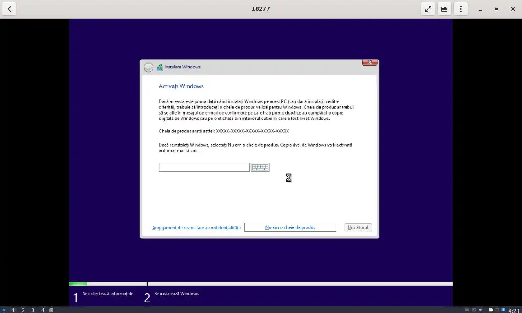Click the blue tray icon beside the clock
Viewport: 522px width, 313px height.
coord(503,310)
